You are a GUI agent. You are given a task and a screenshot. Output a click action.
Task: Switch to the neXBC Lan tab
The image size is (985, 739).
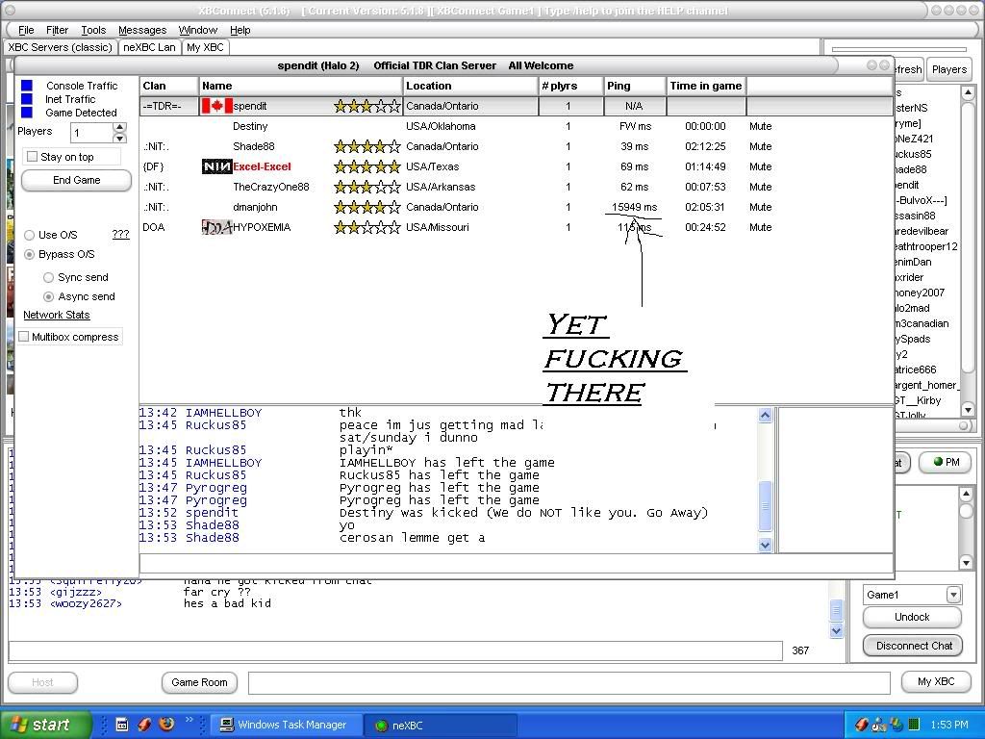coord(150,47)
